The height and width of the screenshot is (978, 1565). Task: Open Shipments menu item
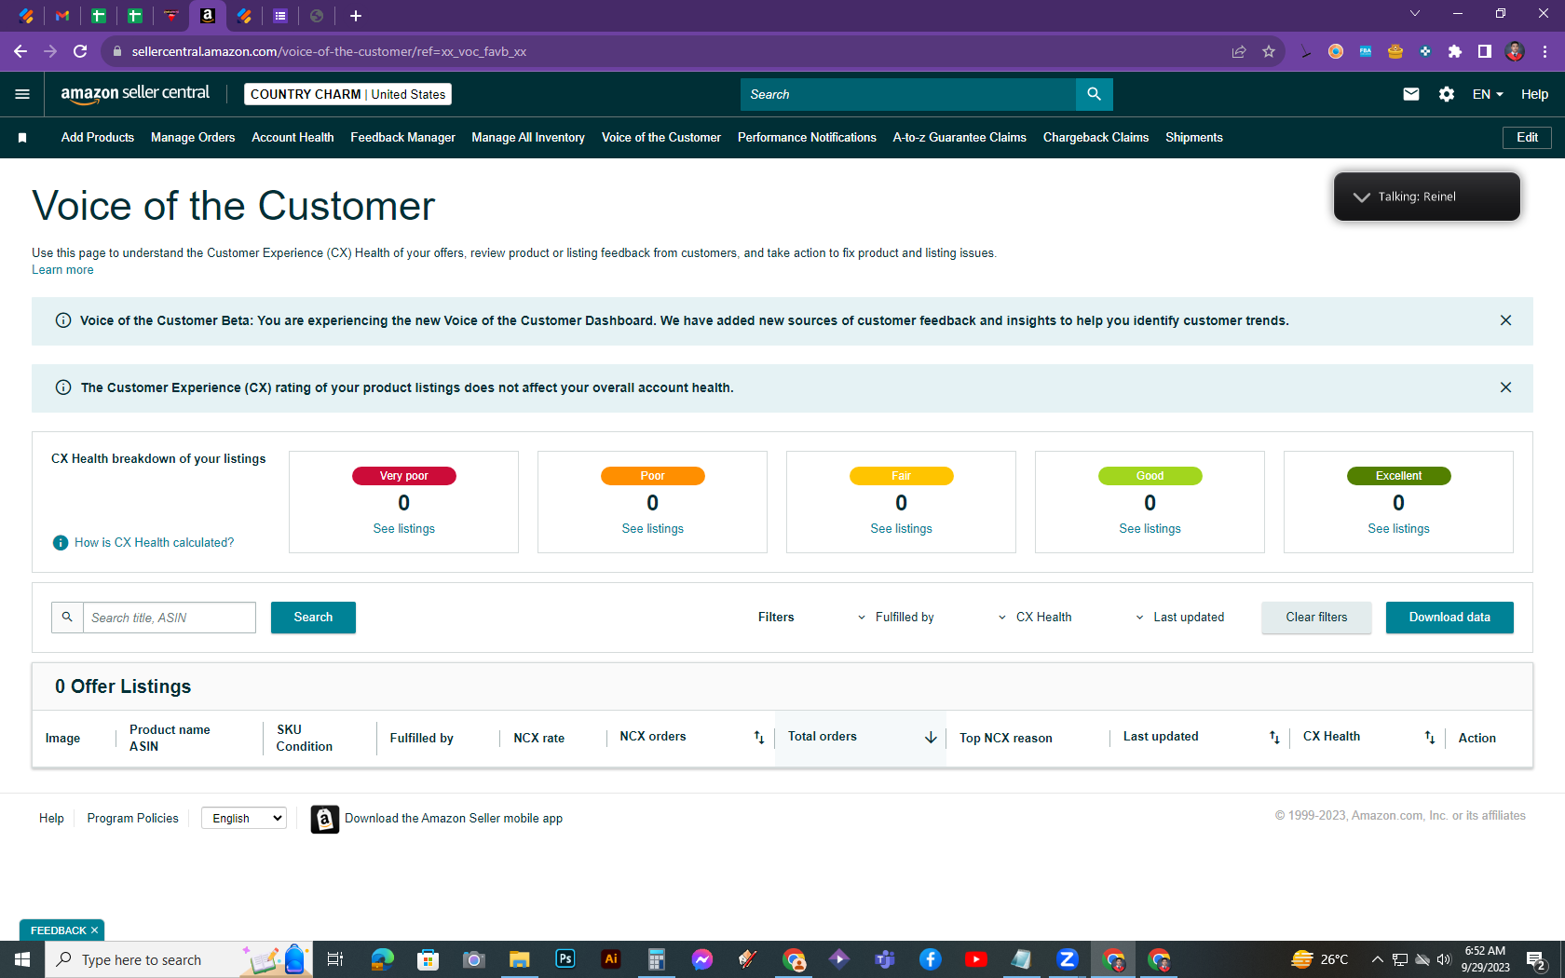tap(1193, 138)
